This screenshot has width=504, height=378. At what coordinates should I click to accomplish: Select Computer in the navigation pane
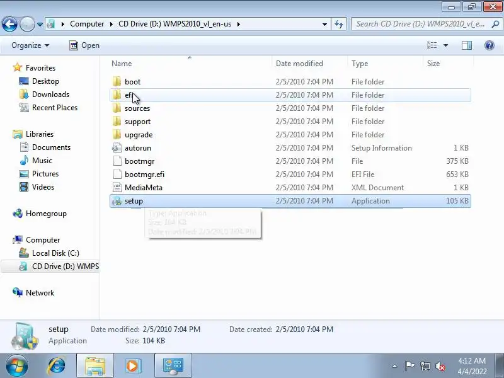point(43,240)
